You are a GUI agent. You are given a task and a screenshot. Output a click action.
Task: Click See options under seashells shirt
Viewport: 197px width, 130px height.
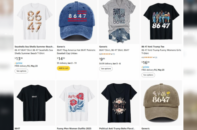pos(21,71)
